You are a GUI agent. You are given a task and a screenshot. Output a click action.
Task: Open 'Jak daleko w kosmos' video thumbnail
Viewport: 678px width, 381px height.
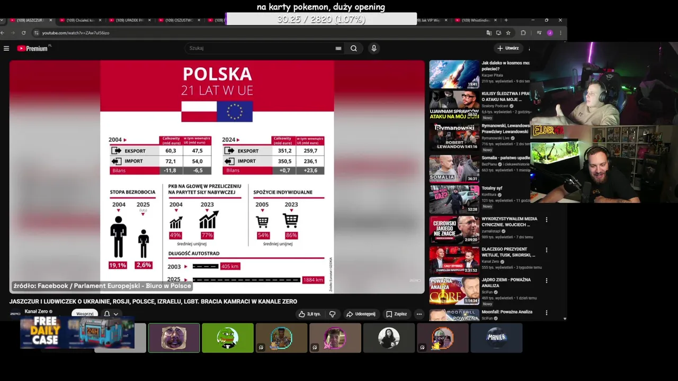454,74
